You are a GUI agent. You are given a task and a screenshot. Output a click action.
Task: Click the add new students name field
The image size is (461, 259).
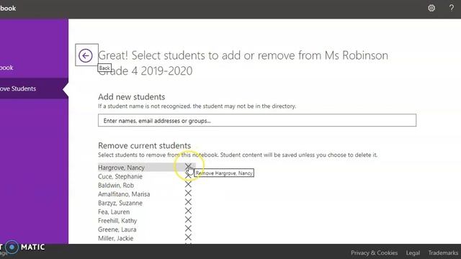coord(257,120)
